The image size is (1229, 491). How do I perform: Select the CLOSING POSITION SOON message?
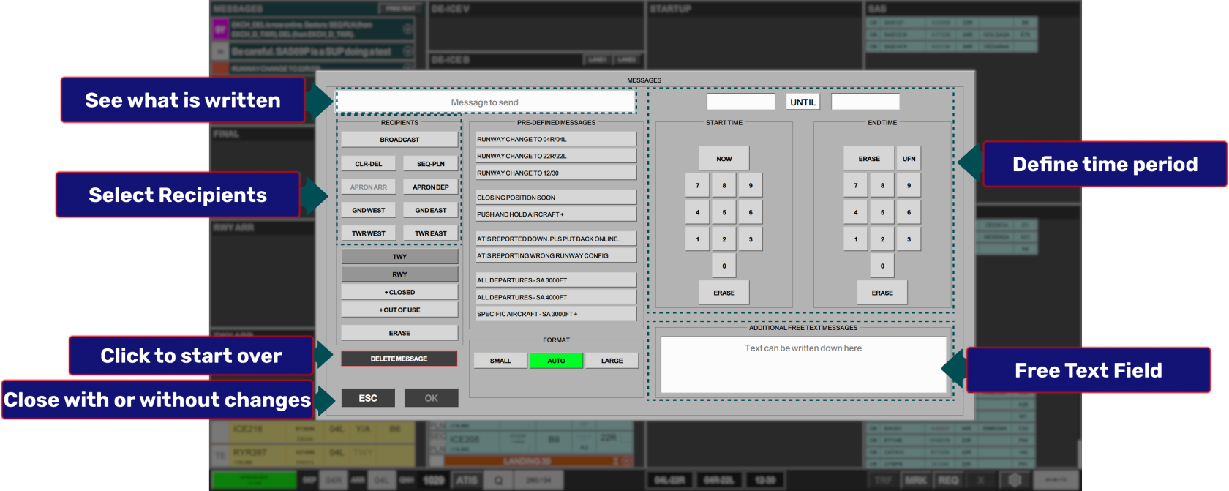tap(556, 198)
